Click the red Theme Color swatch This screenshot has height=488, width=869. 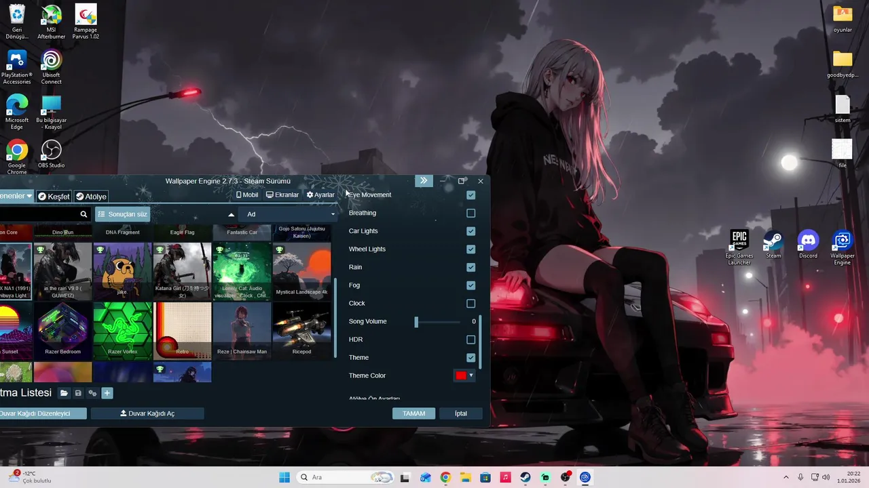pos(461,375)
